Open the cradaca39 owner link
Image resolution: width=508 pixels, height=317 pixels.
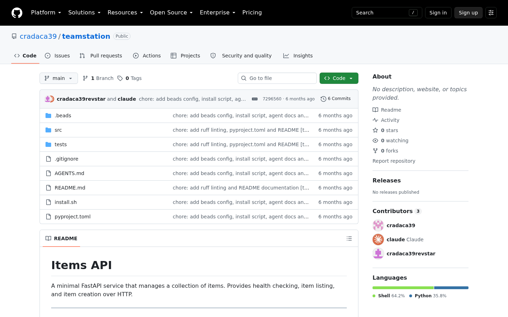38,36
